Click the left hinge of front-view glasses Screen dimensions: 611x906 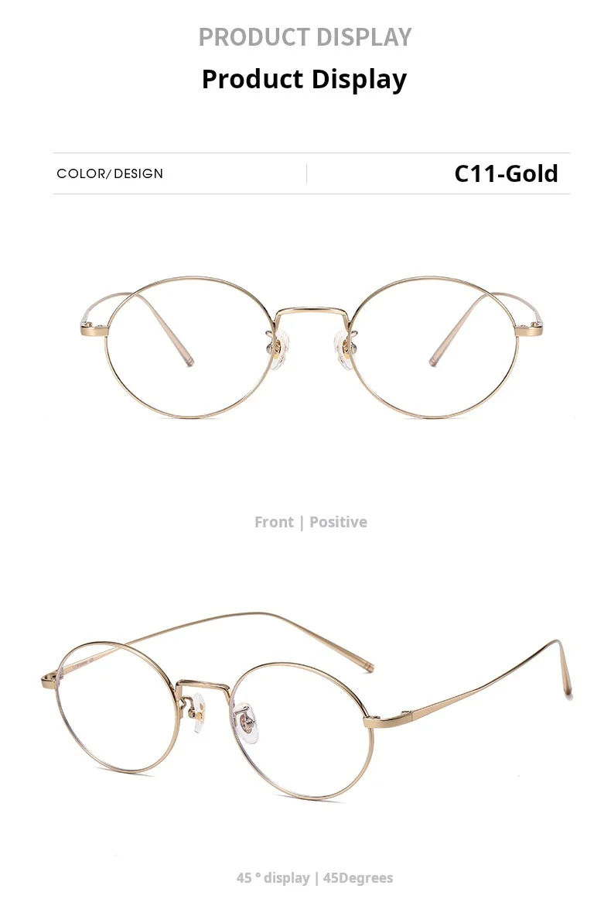coord(94,331)
